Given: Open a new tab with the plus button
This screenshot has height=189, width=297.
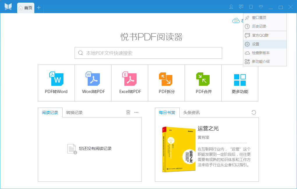Looking at the screenshot, I should click(38, 8).
